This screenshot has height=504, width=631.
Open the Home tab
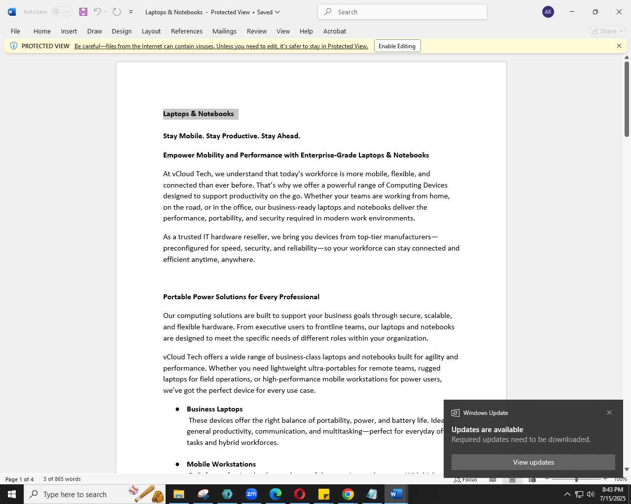[42, 31]
